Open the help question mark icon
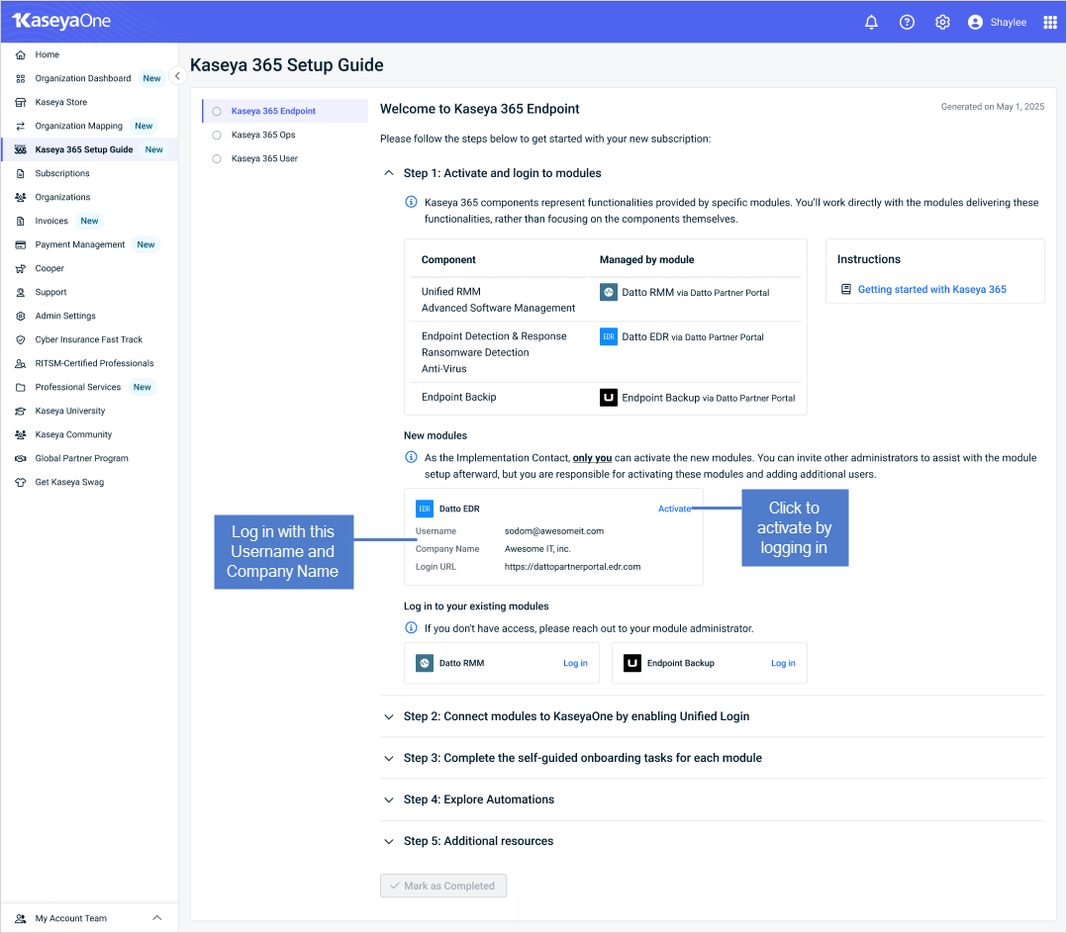This screenshot has height=933, width=1067. [907, 23]
